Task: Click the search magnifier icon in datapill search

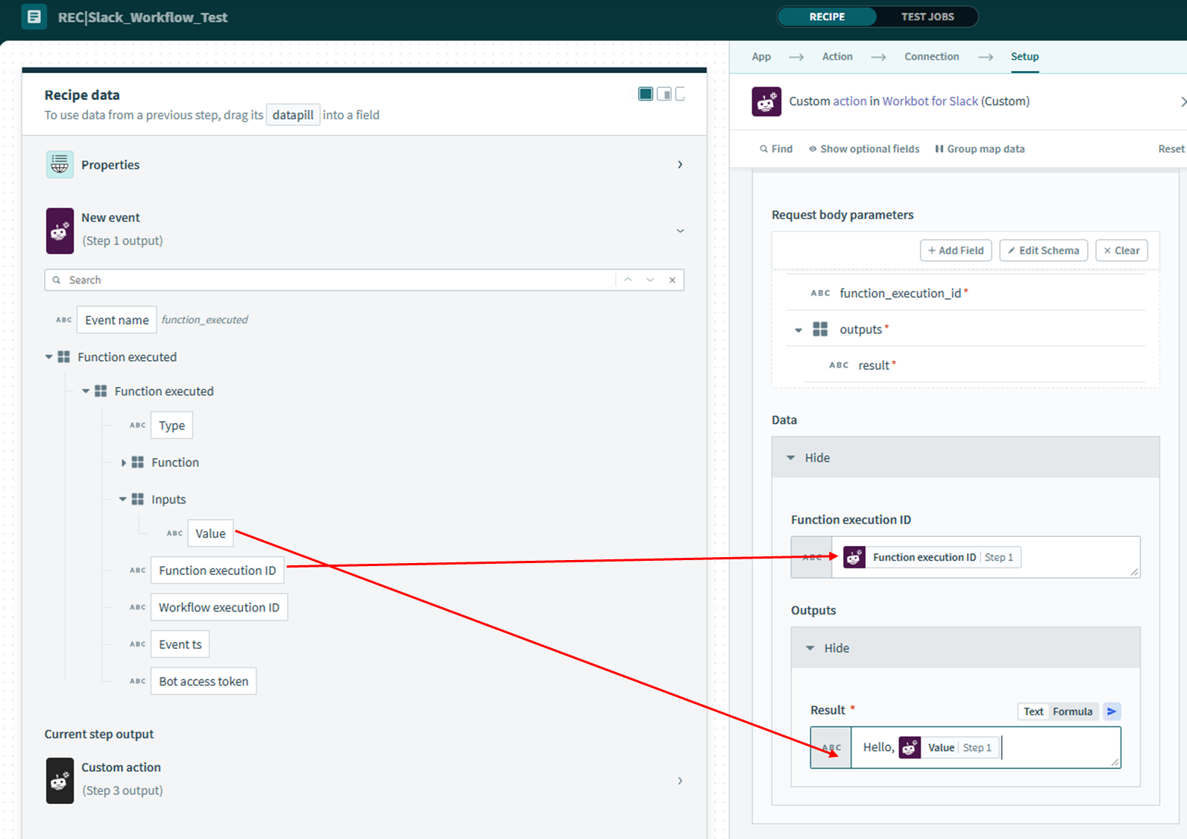Action: pos(56,280)
